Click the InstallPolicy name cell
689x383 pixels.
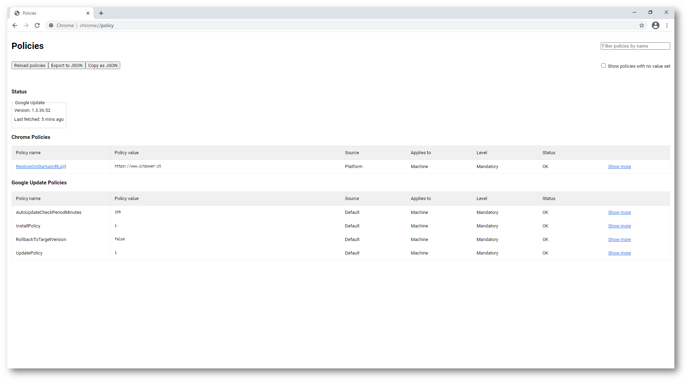coord(28,226)
